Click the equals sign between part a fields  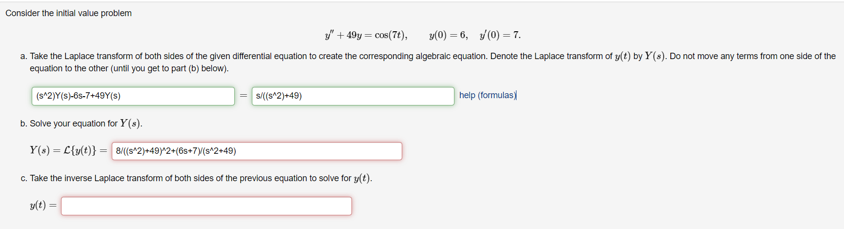click(x=243, y=96)
